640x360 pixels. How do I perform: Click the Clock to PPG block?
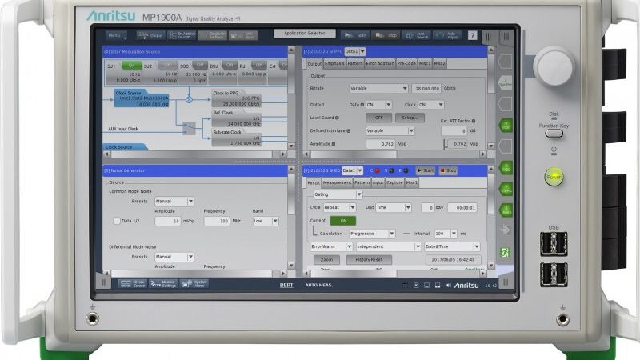coord(236,98)
